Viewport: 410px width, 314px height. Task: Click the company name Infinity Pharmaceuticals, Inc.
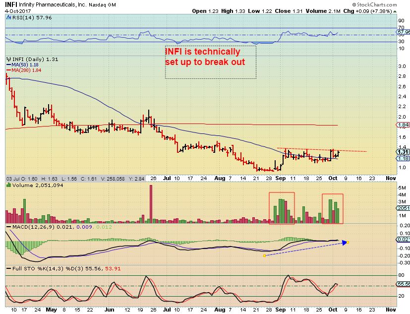coord(53,4)
